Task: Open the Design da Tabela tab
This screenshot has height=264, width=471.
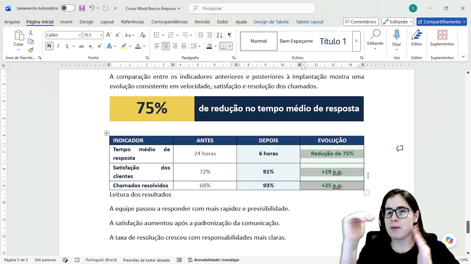Action: 271,22
